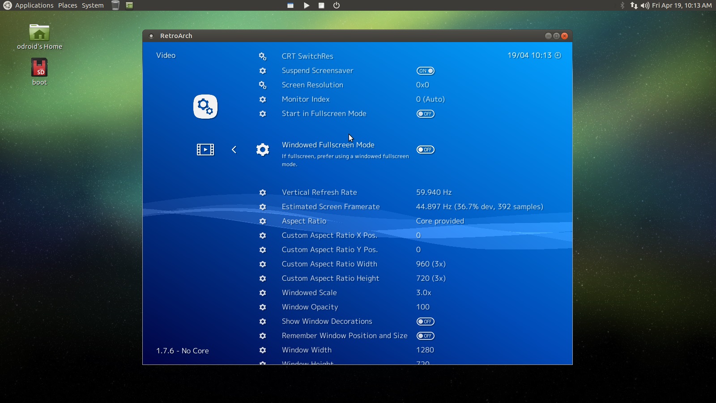Open the System menu
This screenshot has height=403, width=716.
(92, 5)
